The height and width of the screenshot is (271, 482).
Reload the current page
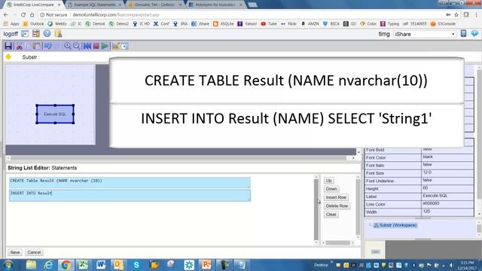pos(23,15)
